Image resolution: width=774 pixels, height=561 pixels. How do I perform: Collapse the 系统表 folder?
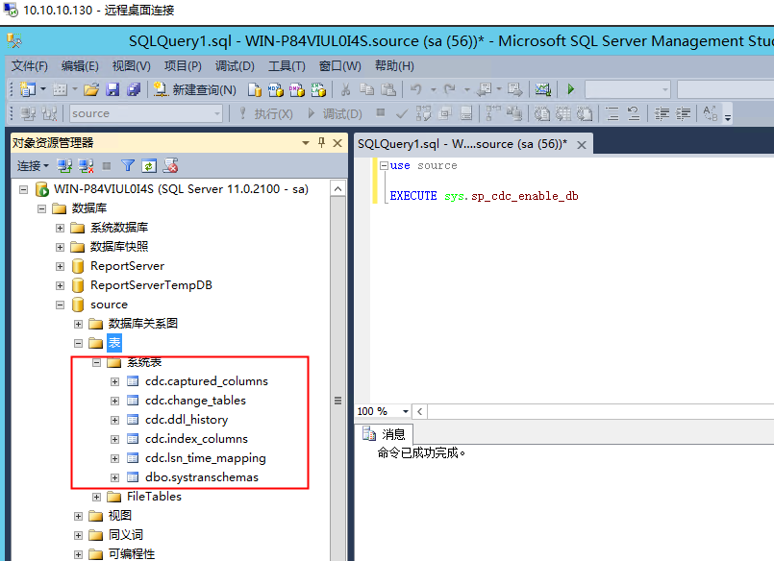pyautogui.click(x=96, y=362)
